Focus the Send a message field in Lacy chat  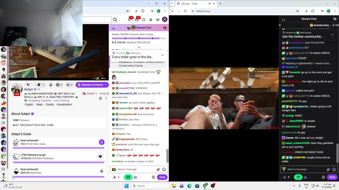309,169
